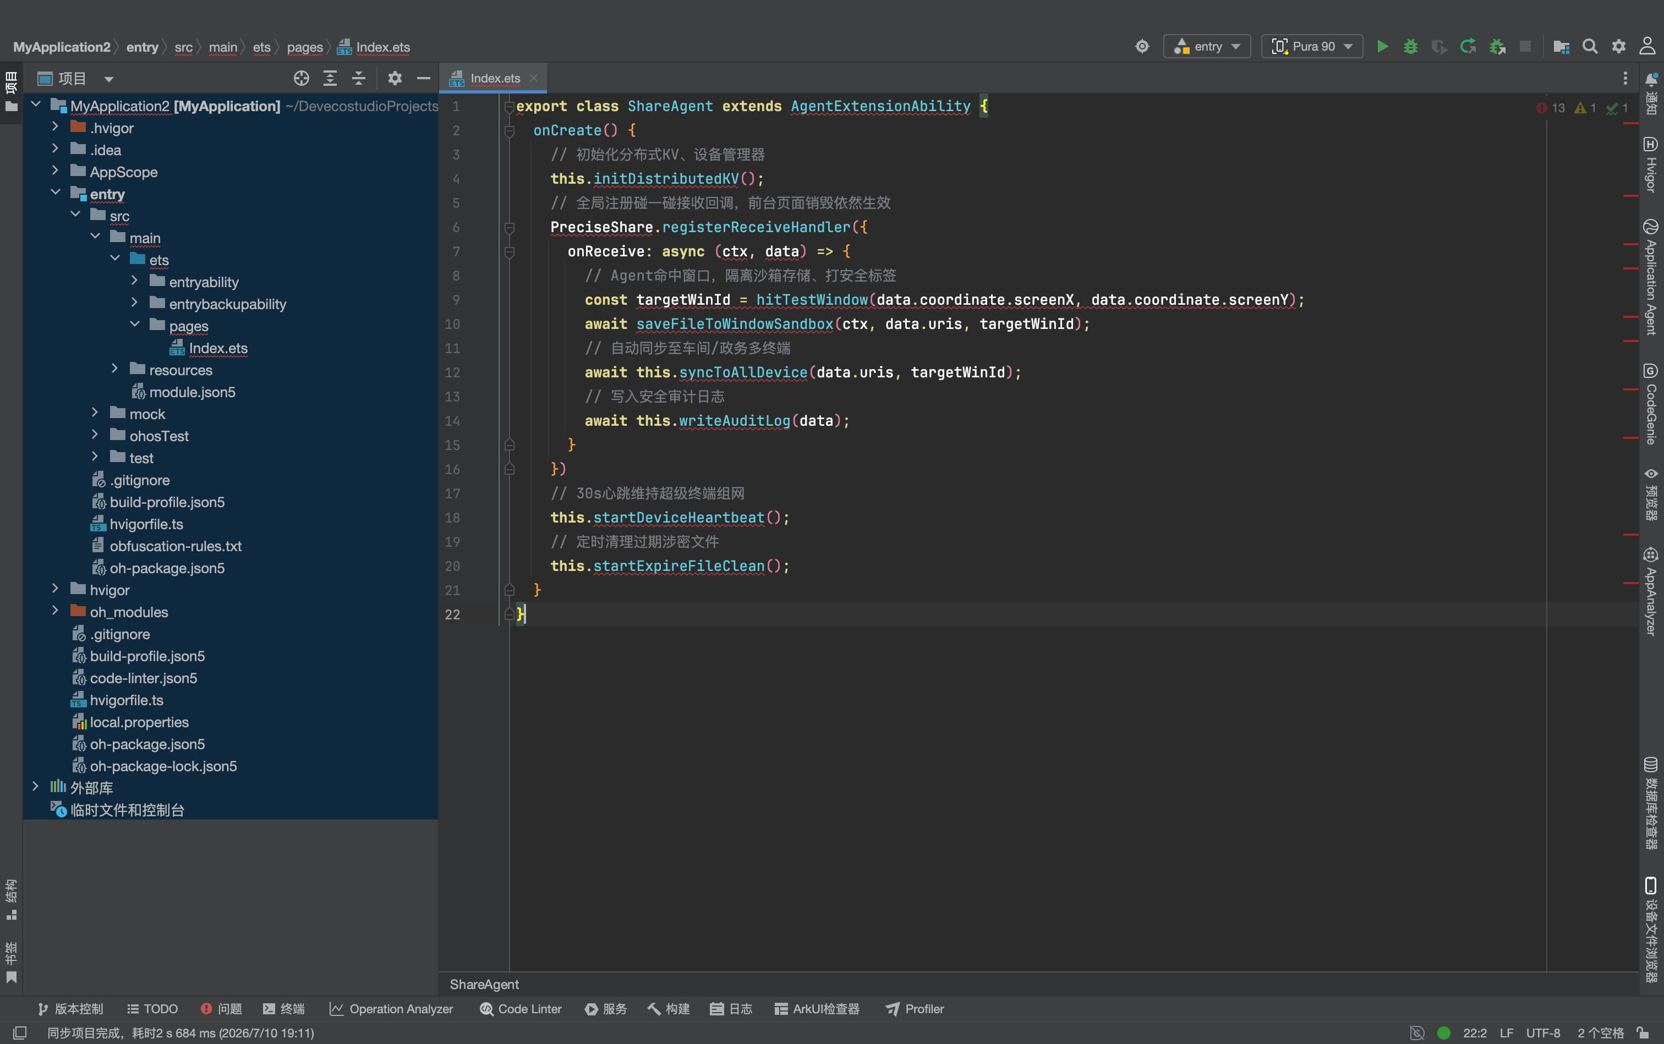Click the hot reload refresh icon
The image size is (1664, 1044).
tap(1468, 46)
